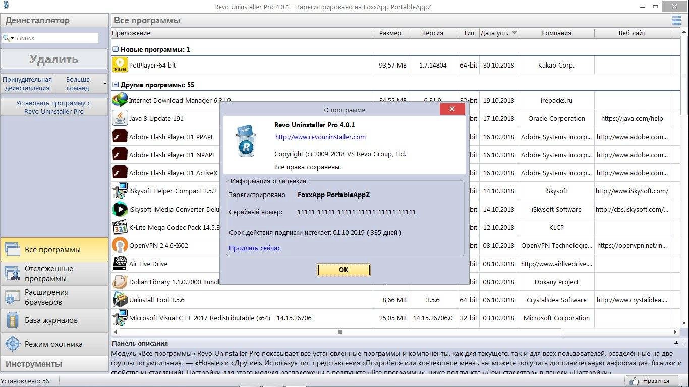
Task: Click the OpenVPN program icon
Action: pos(120,245)
